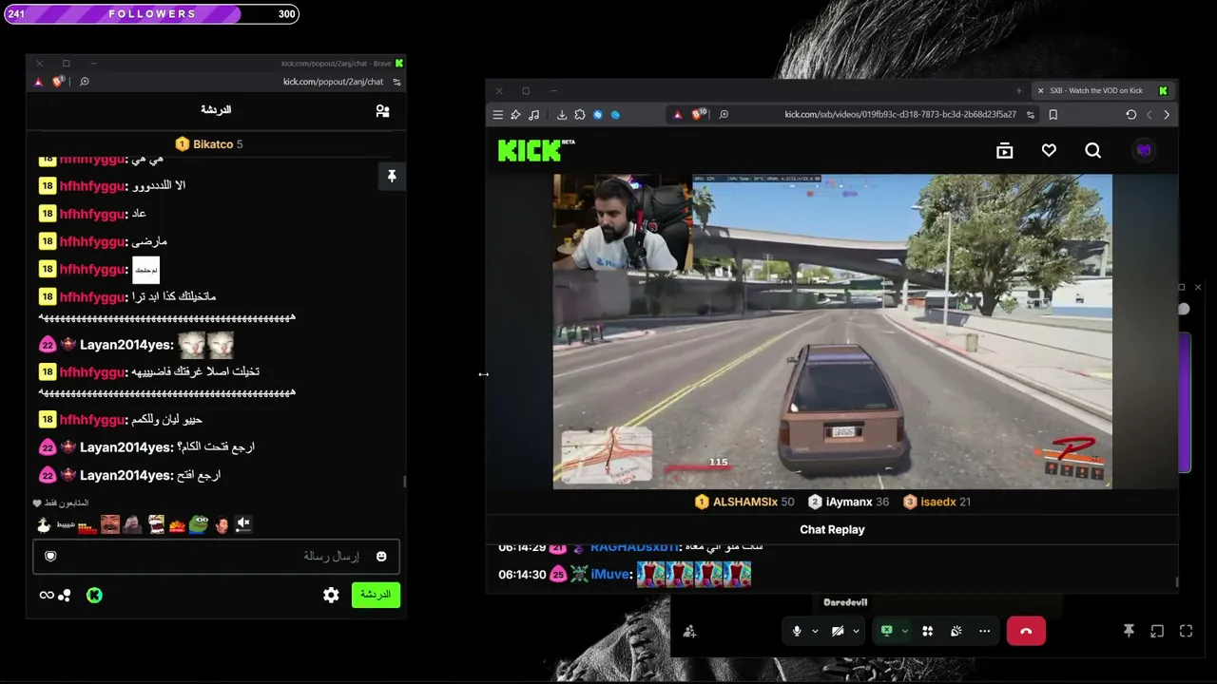Click the red disconnect call button
1217x684 pixels.
coord(1026,631)
